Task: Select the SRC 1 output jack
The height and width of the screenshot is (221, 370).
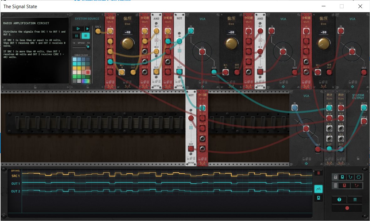Action: [x=98, y=31]
